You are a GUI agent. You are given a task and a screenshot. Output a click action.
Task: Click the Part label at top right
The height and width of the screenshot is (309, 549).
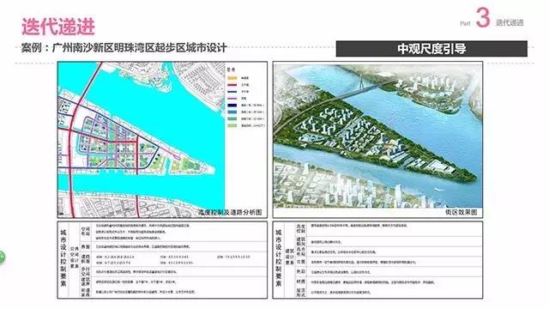coord(465,23)
